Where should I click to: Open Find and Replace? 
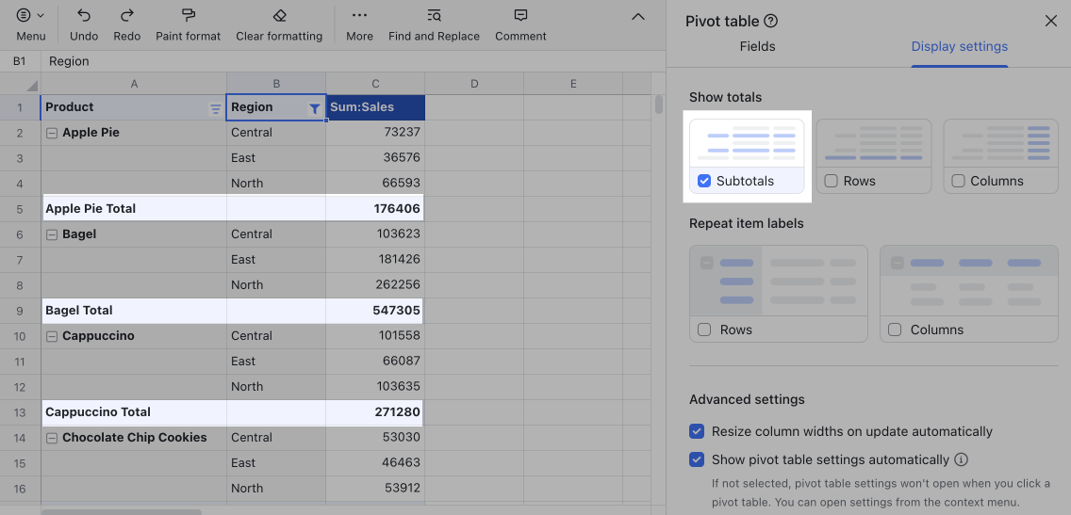pos(434,16)
